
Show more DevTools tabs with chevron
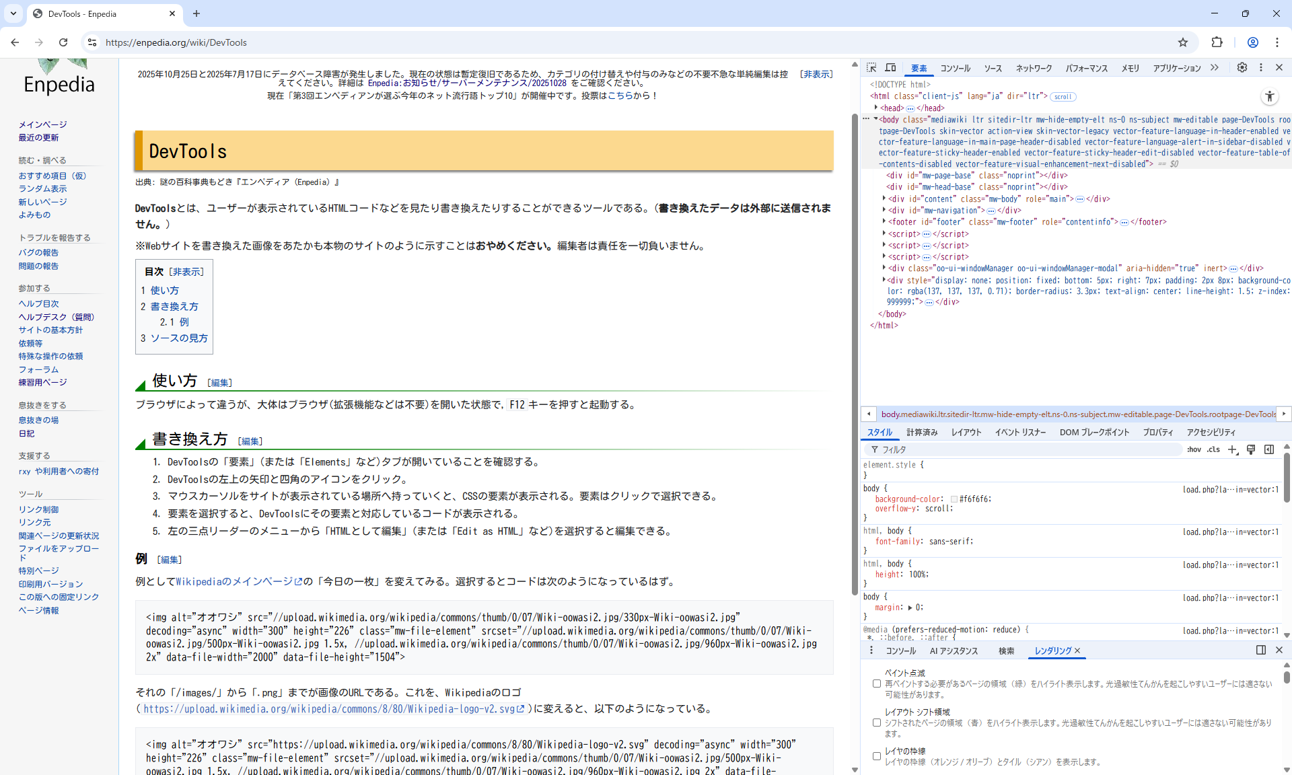tap(1215, 68)
